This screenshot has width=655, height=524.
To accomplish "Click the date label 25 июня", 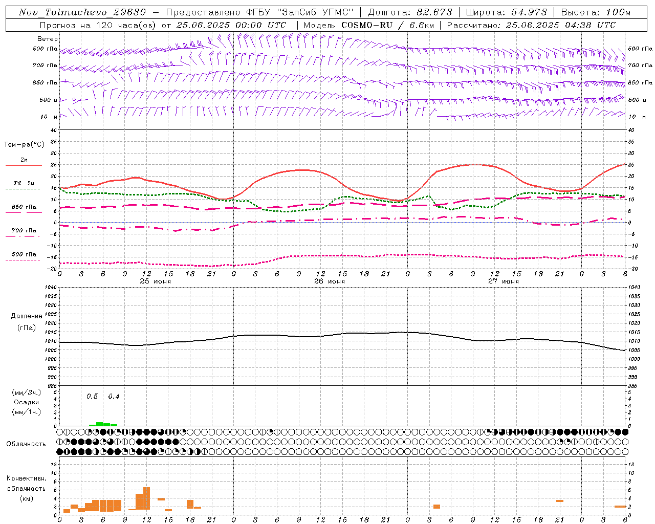I will (156, 281).
